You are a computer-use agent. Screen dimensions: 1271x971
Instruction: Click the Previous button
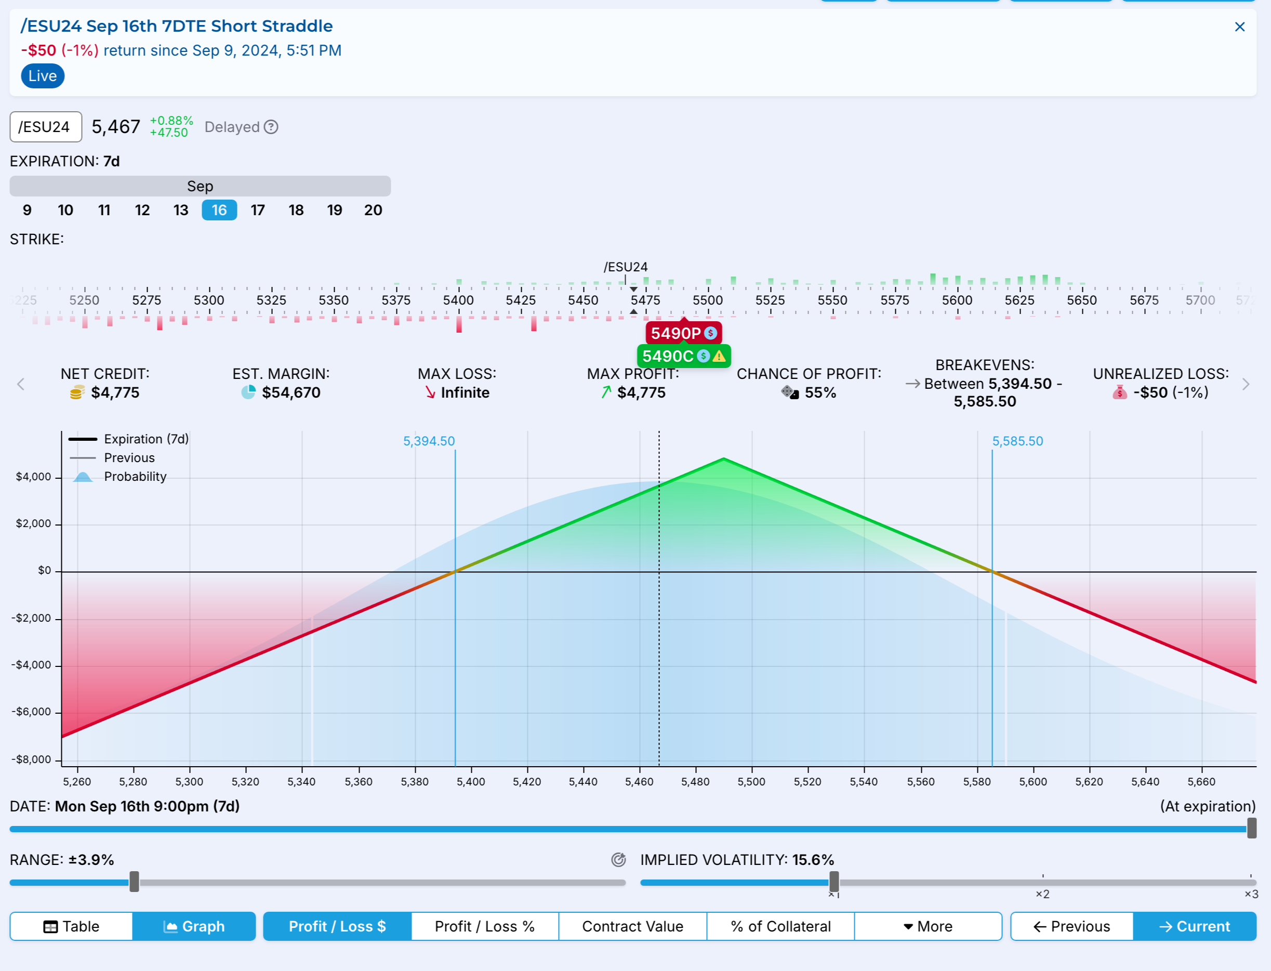[1071, 926]
